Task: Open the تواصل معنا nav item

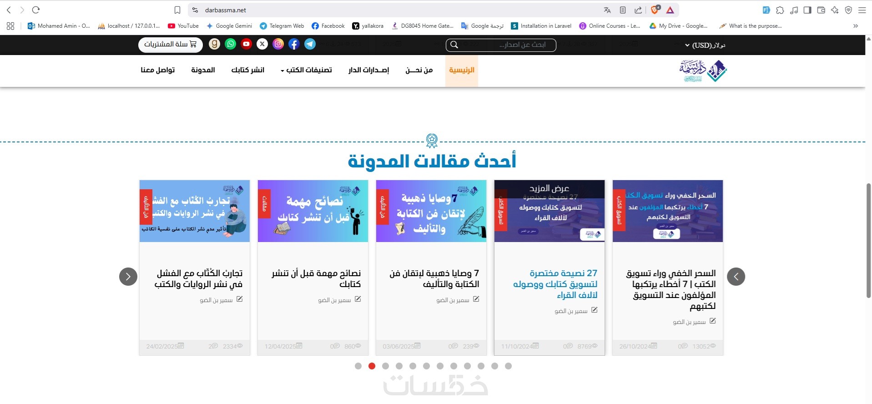Action: (x=158, y=70)
